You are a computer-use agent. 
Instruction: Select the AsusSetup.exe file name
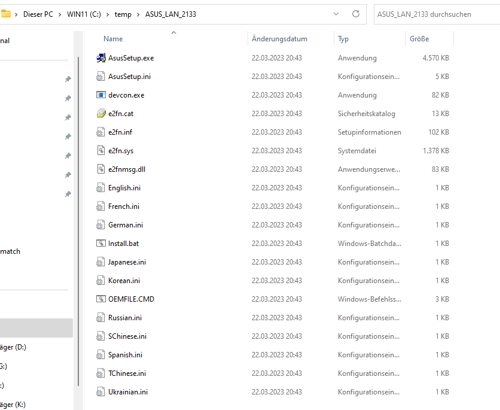click(131, 57)
